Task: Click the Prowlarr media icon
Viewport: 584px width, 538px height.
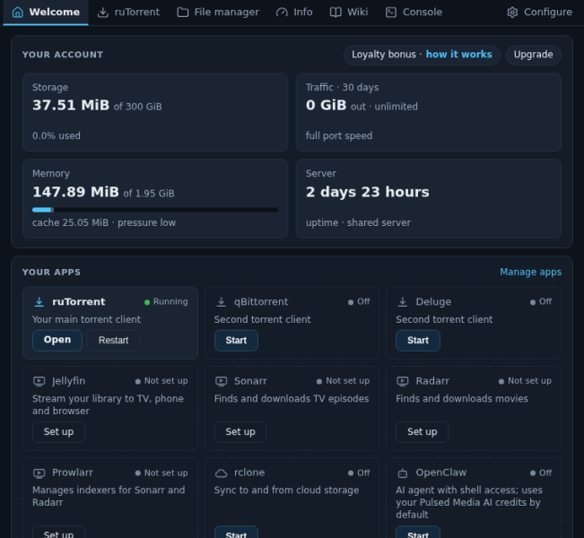Action: click(x=39, y=473)
